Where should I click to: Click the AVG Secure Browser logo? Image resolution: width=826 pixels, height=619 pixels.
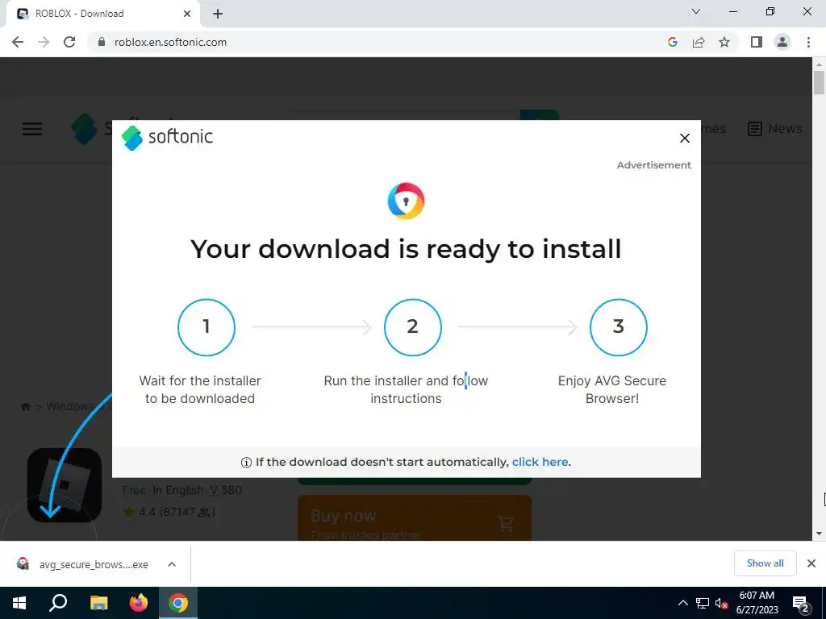406,201
